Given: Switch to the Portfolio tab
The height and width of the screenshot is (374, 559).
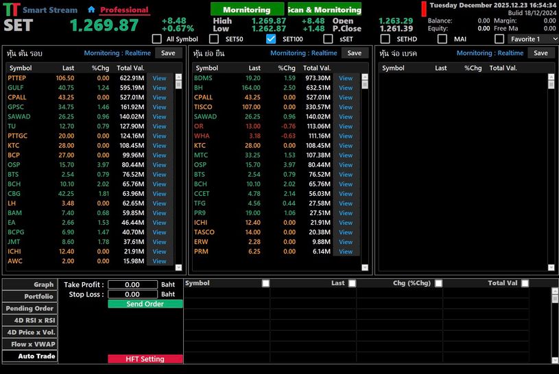Looking at the screenshot, I should pyautogui.click(x=29, y=297).
